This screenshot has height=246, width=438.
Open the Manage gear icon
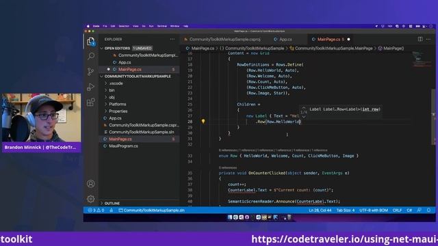tap(91, 199)
